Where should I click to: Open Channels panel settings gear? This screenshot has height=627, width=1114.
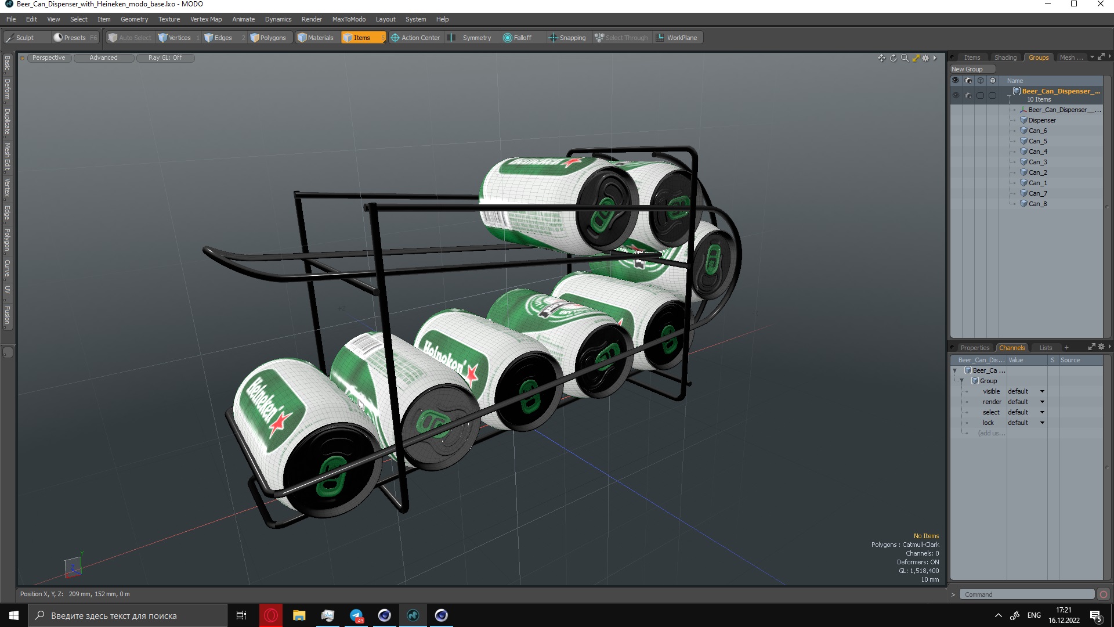(x=1101, y=347)
